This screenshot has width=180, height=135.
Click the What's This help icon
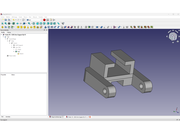point(63,23)
